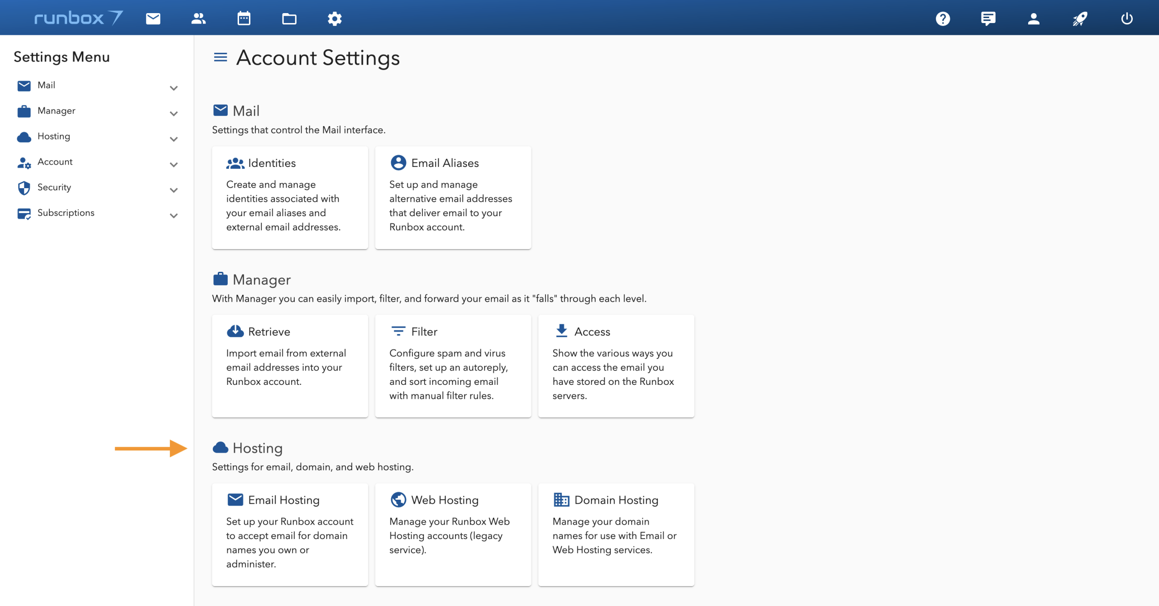Expand the Subscriptions chevron in sidebar
The image size is (1159, 606).
coord(173,216)
